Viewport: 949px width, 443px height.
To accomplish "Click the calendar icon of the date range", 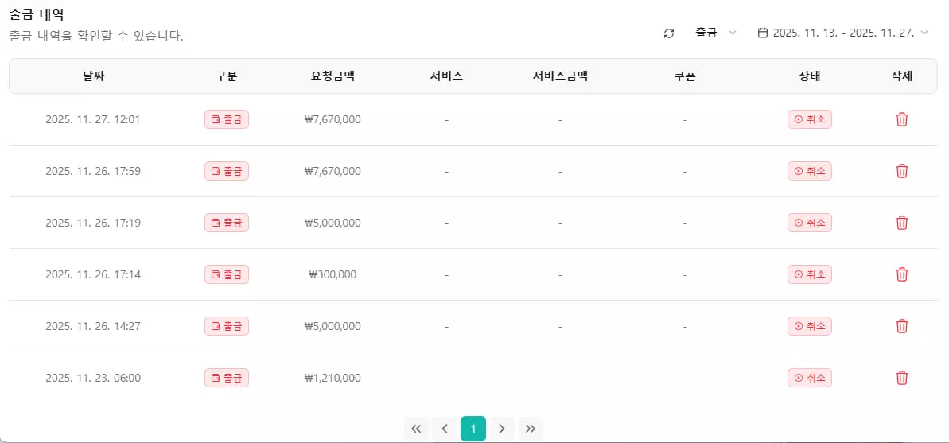I will [x=763, y=33].
